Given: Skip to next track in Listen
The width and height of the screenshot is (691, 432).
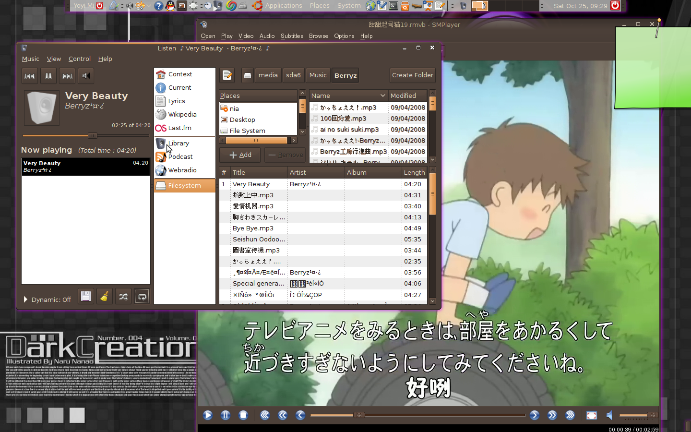Looking at the screenshot, I should [x=67, y=76].
